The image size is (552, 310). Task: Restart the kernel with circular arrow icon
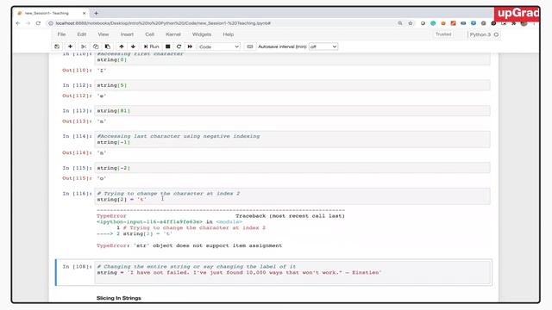pyautogui.click(x=179, y=46)
